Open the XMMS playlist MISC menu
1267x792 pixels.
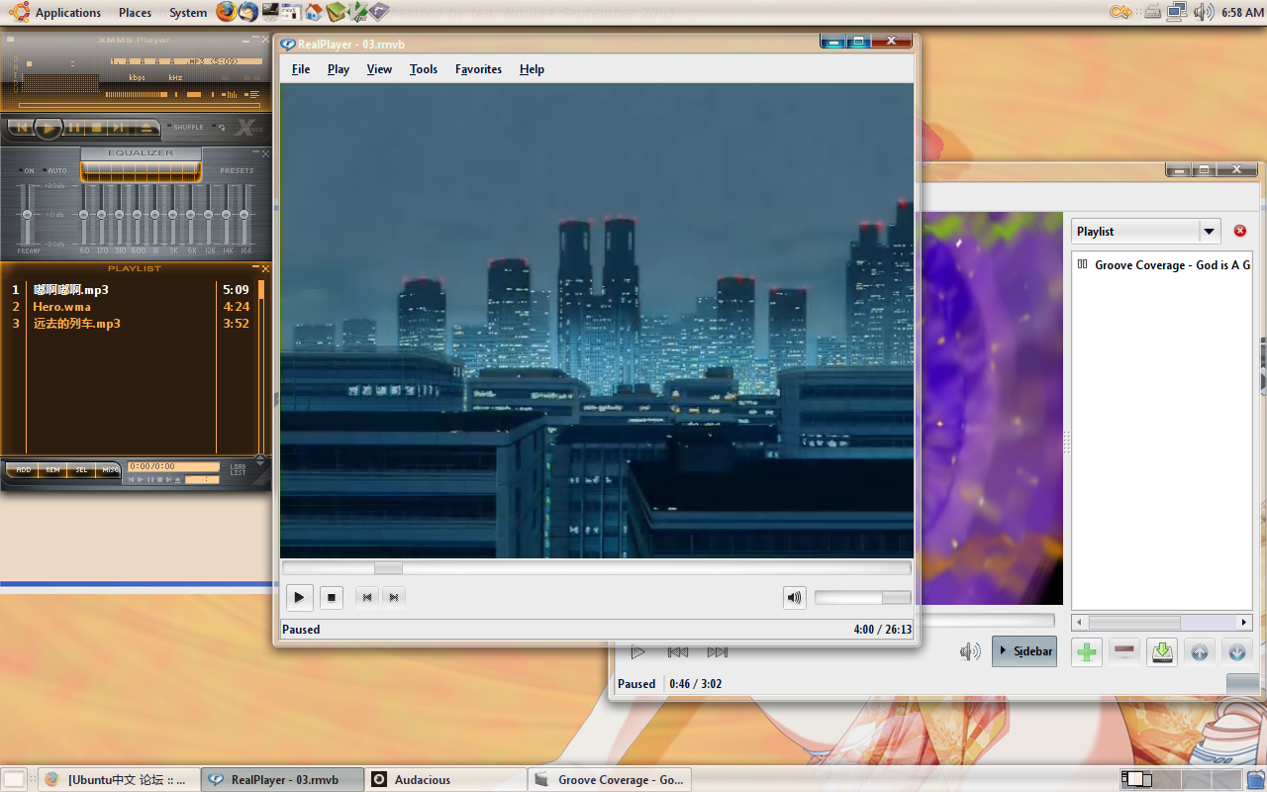point(110,470)
